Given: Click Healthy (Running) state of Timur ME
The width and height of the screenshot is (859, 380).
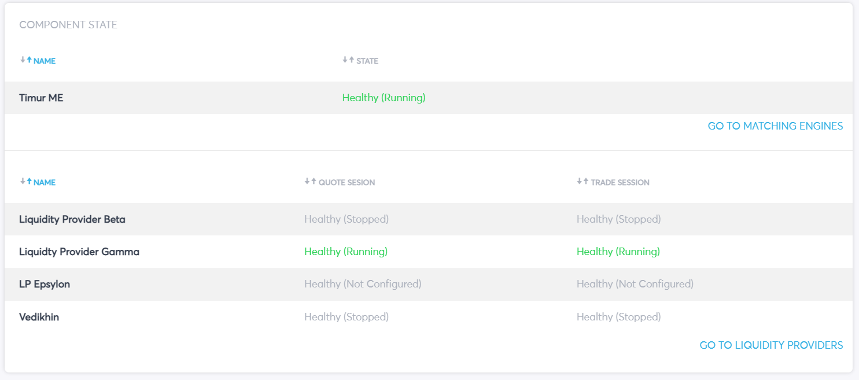Looking at the screenshot, I should coord(384,98).
